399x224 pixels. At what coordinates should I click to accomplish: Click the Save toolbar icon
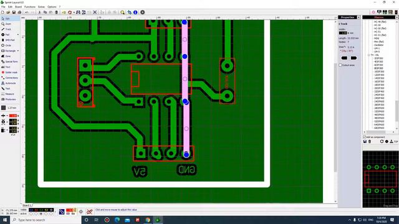click(x=14, y=12)
